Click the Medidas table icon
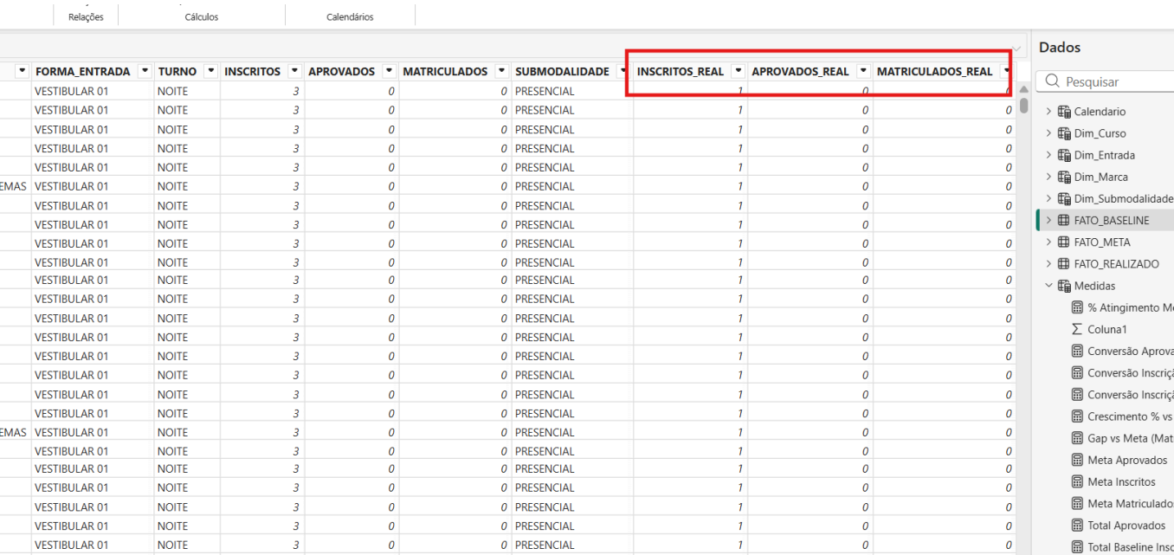The width and height of the screenshot is (1174, 555). [x=1064, y=286]
